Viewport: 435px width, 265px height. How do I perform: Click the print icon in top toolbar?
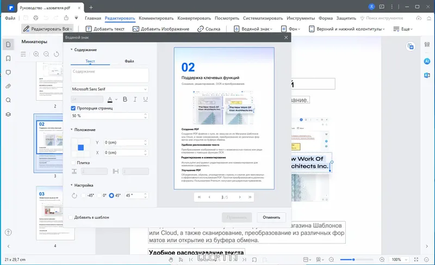36,18
